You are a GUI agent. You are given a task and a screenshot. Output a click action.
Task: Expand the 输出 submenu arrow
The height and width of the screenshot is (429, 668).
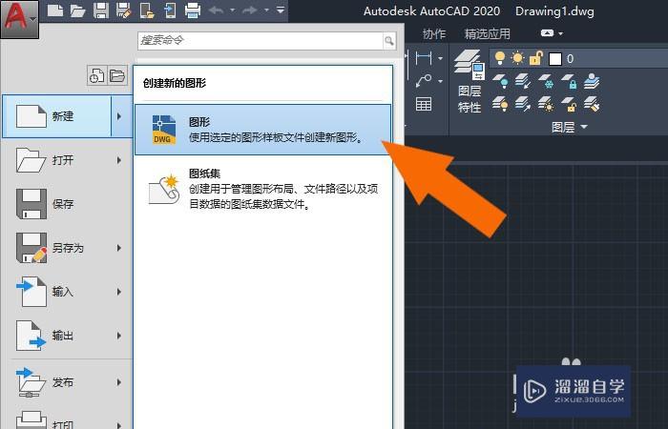tap(119, 336)
